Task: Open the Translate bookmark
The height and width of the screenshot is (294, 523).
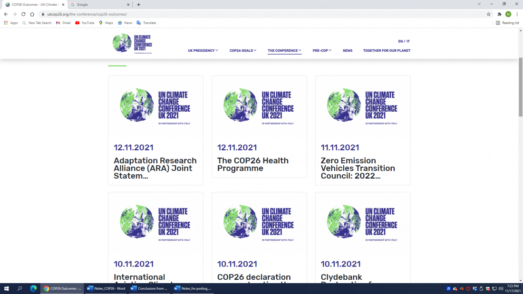Action: point(146,23)
